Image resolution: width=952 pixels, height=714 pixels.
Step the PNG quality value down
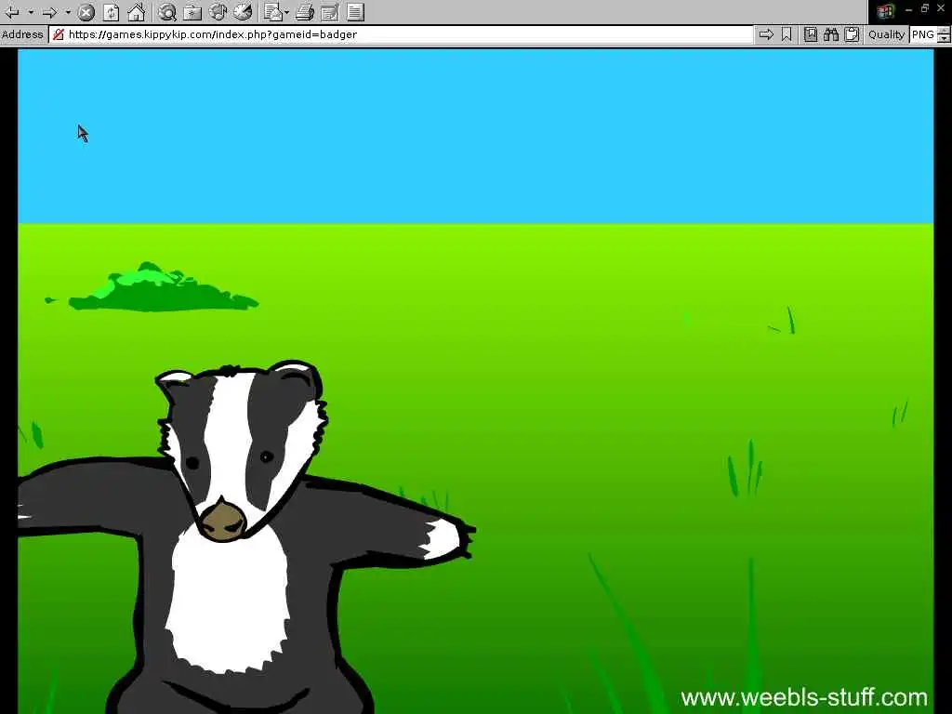pos(944,39)
